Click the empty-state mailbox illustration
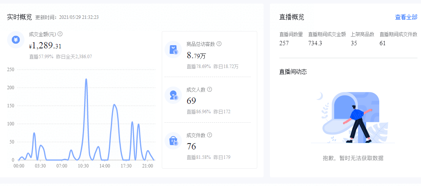 click(x=353, y=118)
